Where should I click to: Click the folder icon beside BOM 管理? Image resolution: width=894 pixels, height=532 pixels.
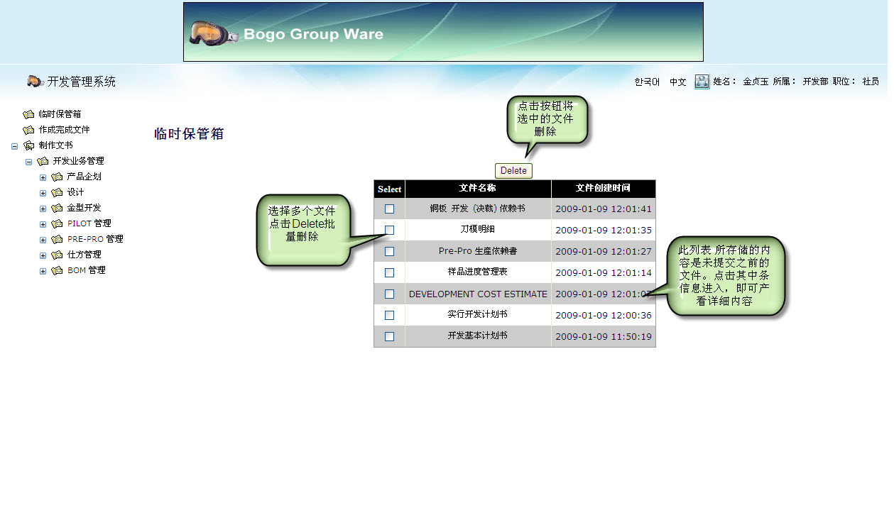coord(57,270)
